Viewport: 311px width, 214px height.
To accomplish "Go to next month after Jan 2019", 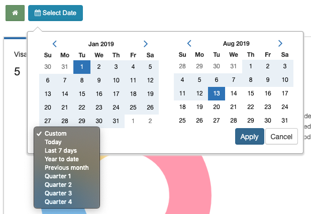I will [146, 44].
